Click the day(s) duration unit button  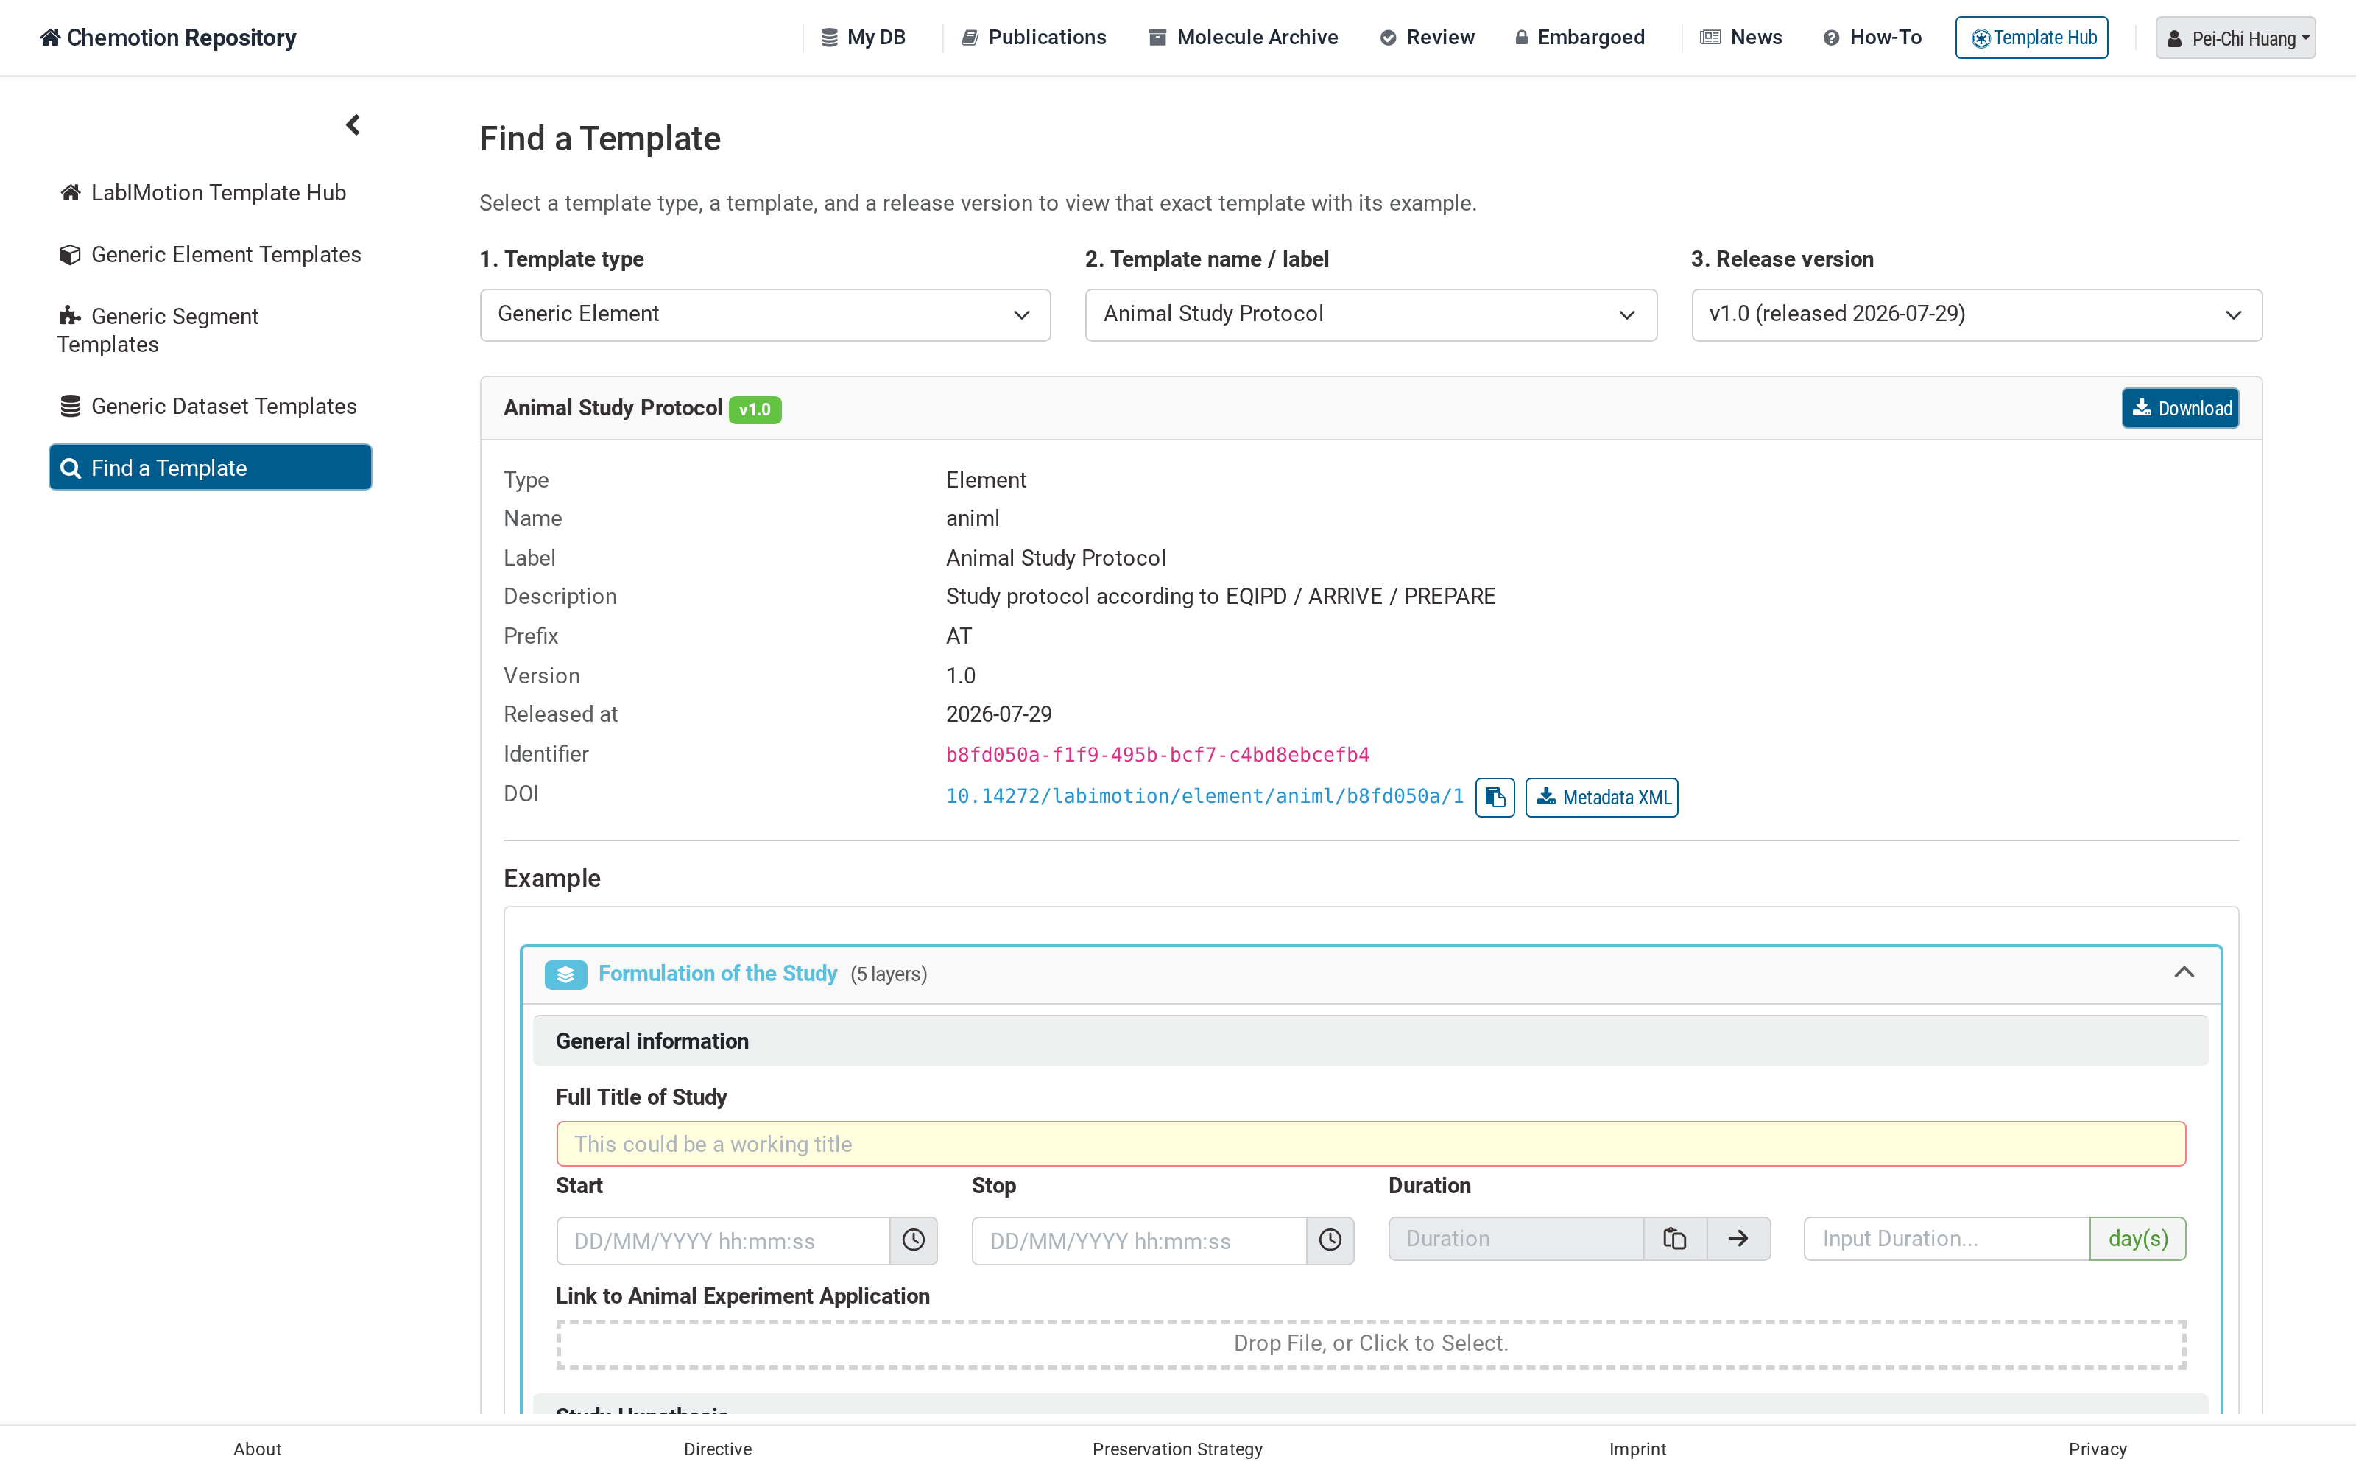(2138, 1238)
